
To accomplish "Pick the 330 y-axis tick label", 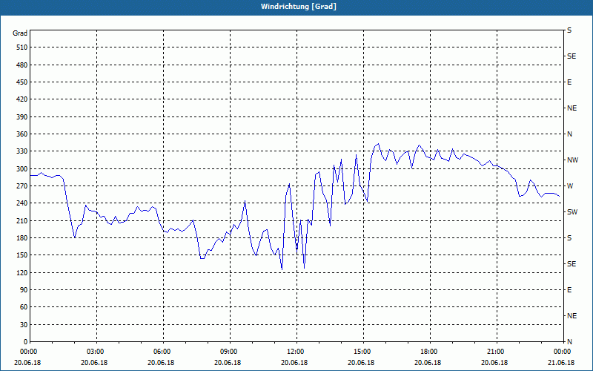I will 22,151.
